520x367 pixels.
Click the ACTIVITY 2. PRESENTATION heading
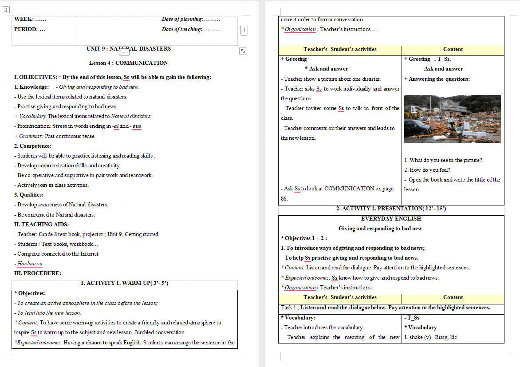(391, 209)
